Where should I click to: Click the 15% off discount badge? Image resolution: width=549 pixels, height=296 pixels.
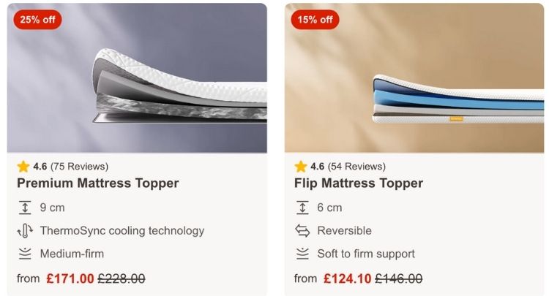[x=315, y=20]
